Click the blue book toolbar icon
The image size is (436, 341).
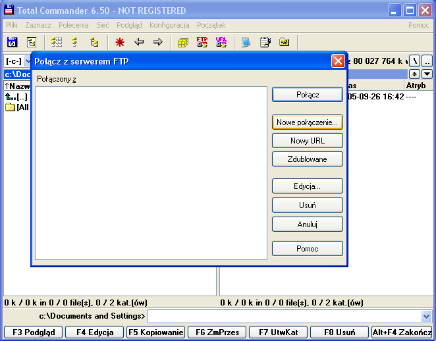click(246, 42)
